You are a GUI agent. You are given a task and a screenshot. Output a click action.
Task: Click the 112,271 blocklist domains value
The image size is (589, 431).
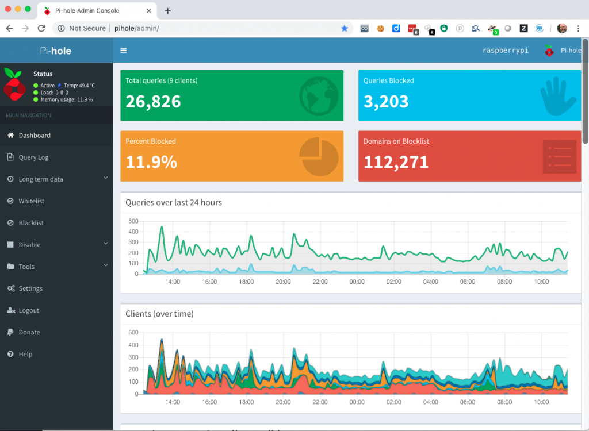click(x=396, y=162)
